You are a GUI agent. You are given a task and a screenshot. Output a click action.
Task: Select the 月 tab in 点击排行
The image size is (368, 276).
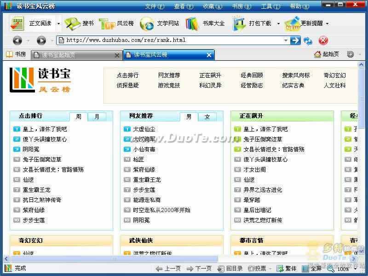point(97,117)
